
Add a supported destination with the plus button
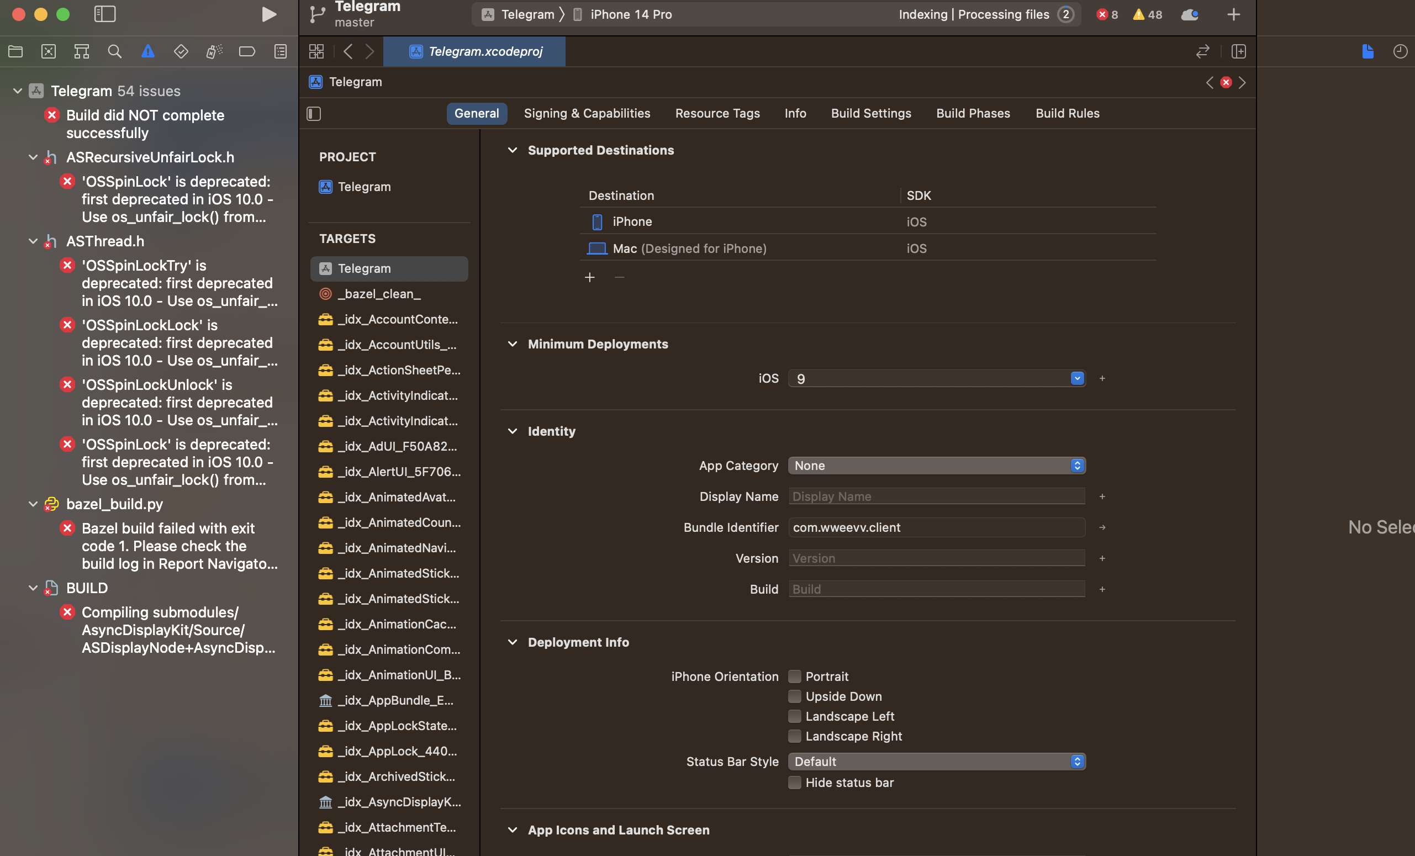click(x=590, y=278)
